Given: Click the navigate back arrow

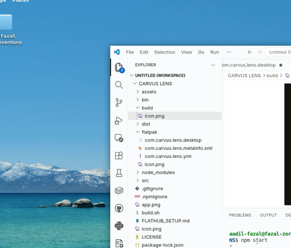Looking at the screenshot, I should tap(250, 52).
